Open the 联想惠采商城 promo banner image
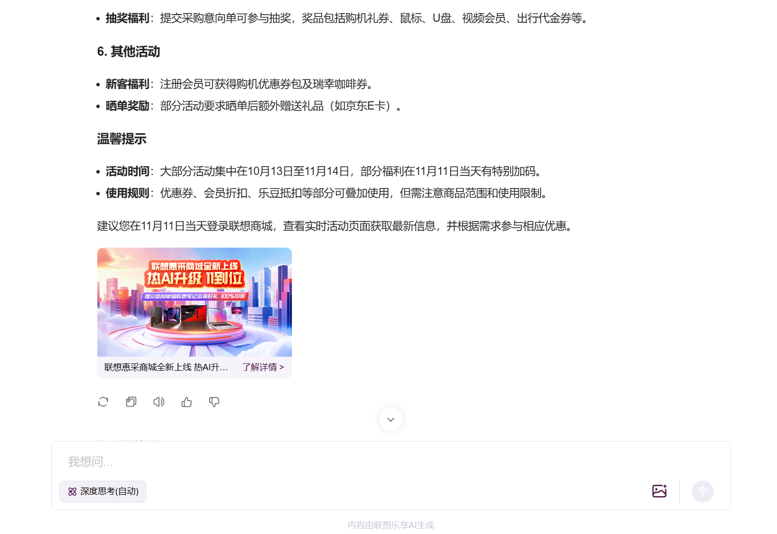 point(194,302)
